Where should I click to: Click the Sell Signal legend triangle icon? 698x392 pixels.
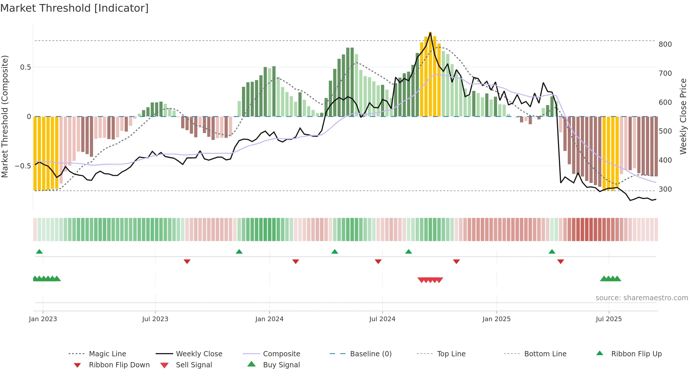coord(164,365)
